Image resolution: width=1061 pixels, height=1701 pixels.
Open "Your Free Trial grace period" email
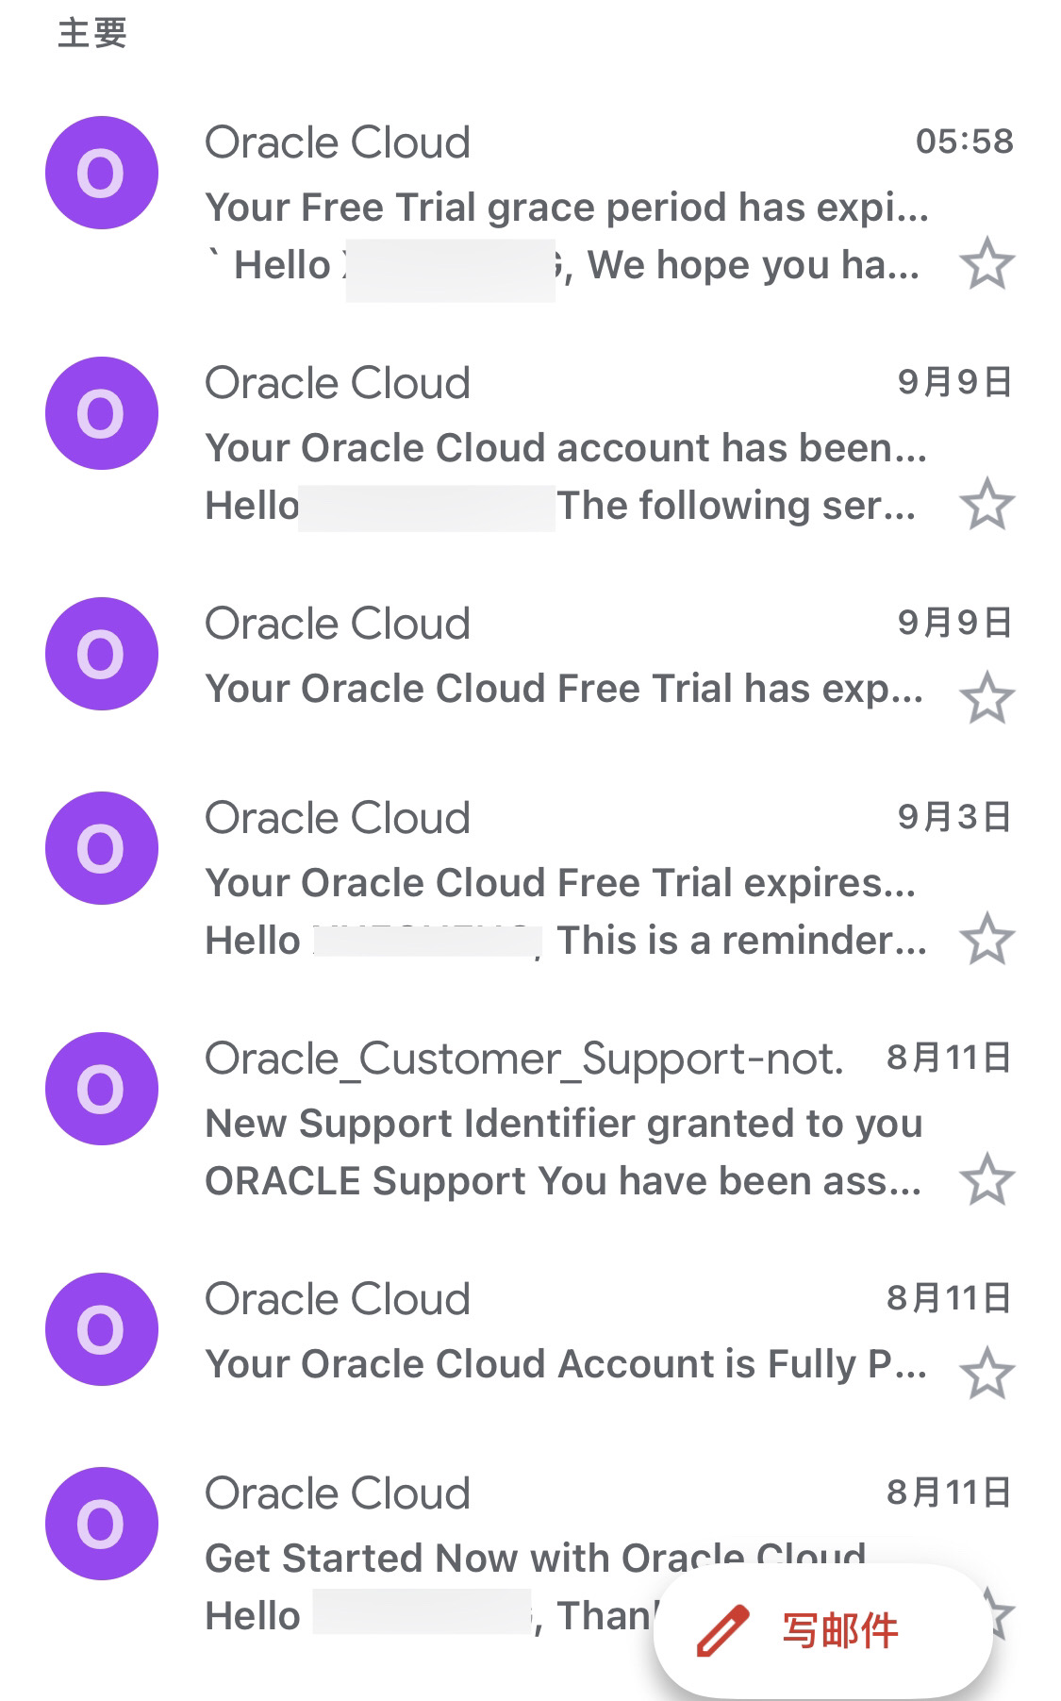click(566, 208)
